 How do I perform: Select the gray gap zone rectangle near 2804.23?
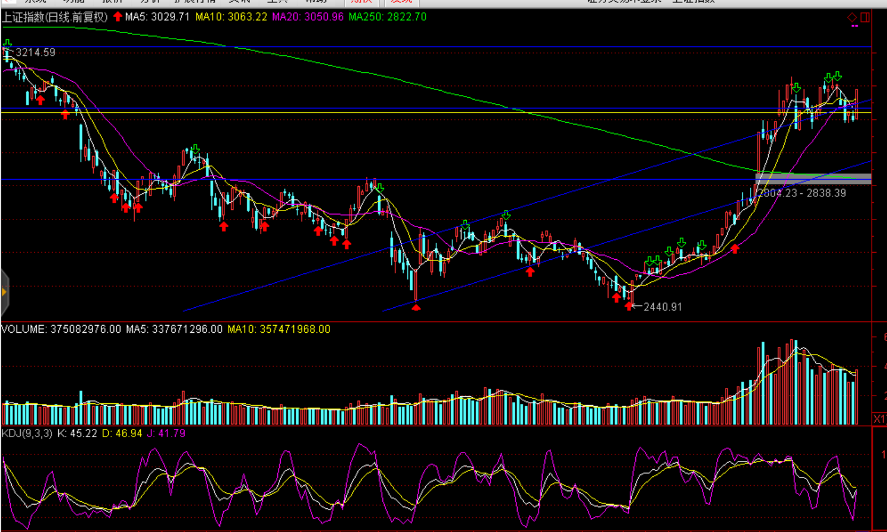point(813,179)
